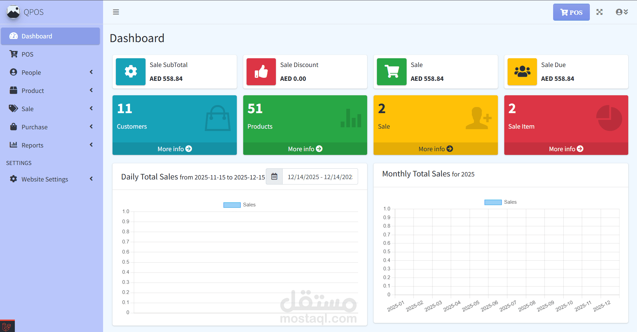Screen dimensions: 637x332
Task: Click the Dashboard page heading
Action: click(137, 38)
